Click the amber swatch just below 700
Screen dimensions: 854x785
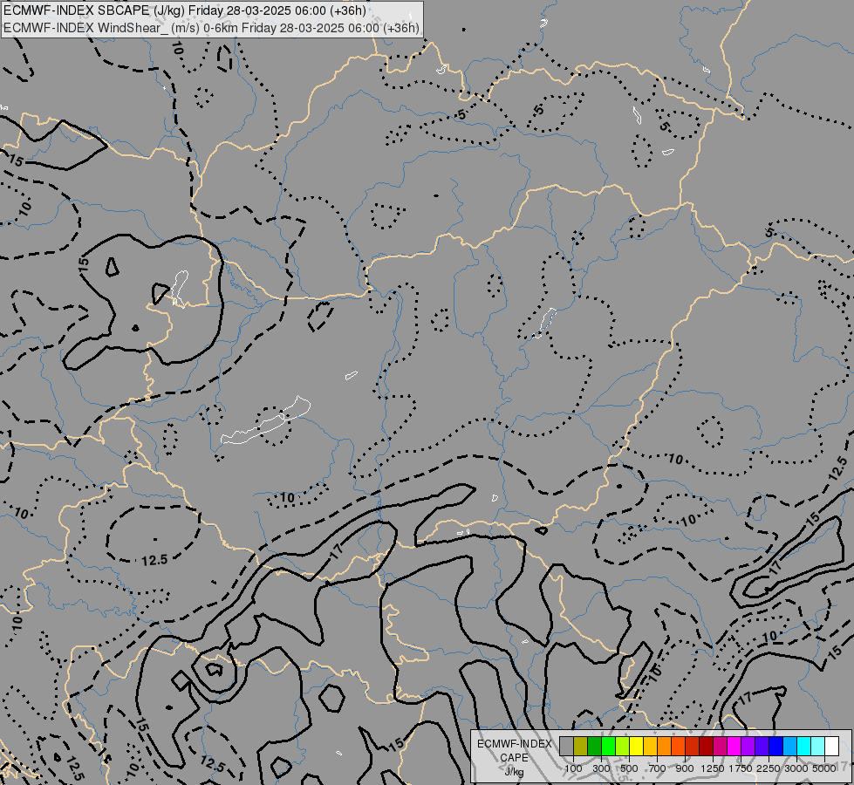click(x=650, y=746)
